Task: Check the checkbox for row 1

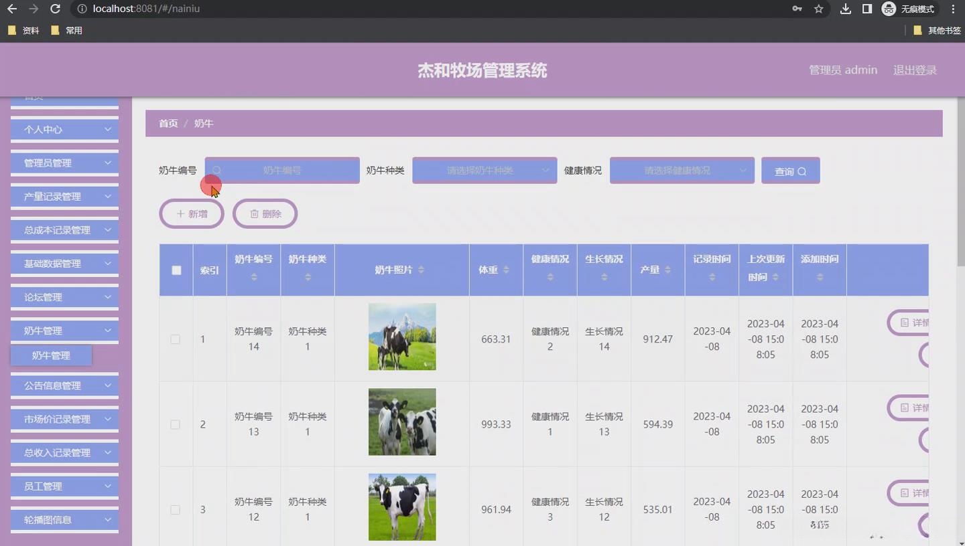Action: coord(176,339)
